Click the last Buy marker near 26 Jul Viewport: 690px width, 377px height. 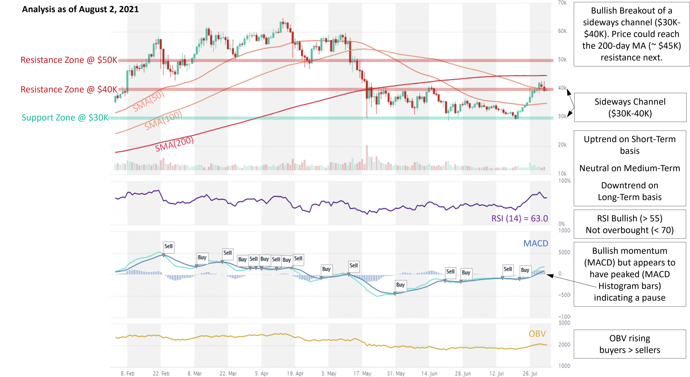click(525, 270)
